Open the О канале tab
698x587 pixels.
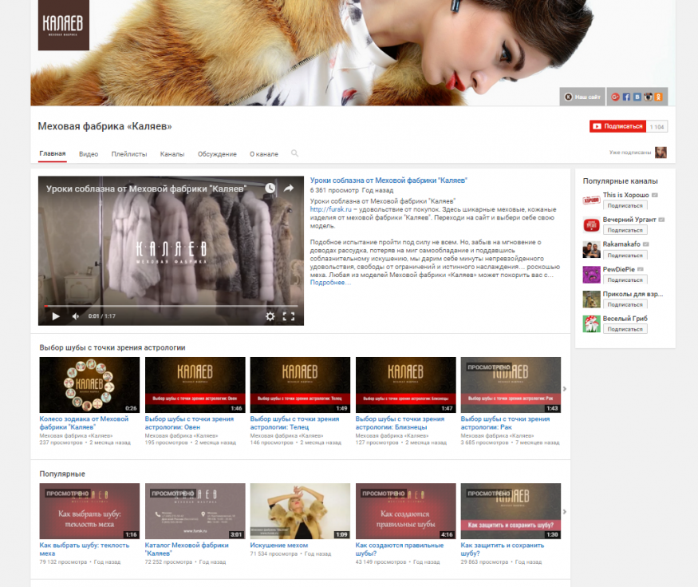(264, 154)
